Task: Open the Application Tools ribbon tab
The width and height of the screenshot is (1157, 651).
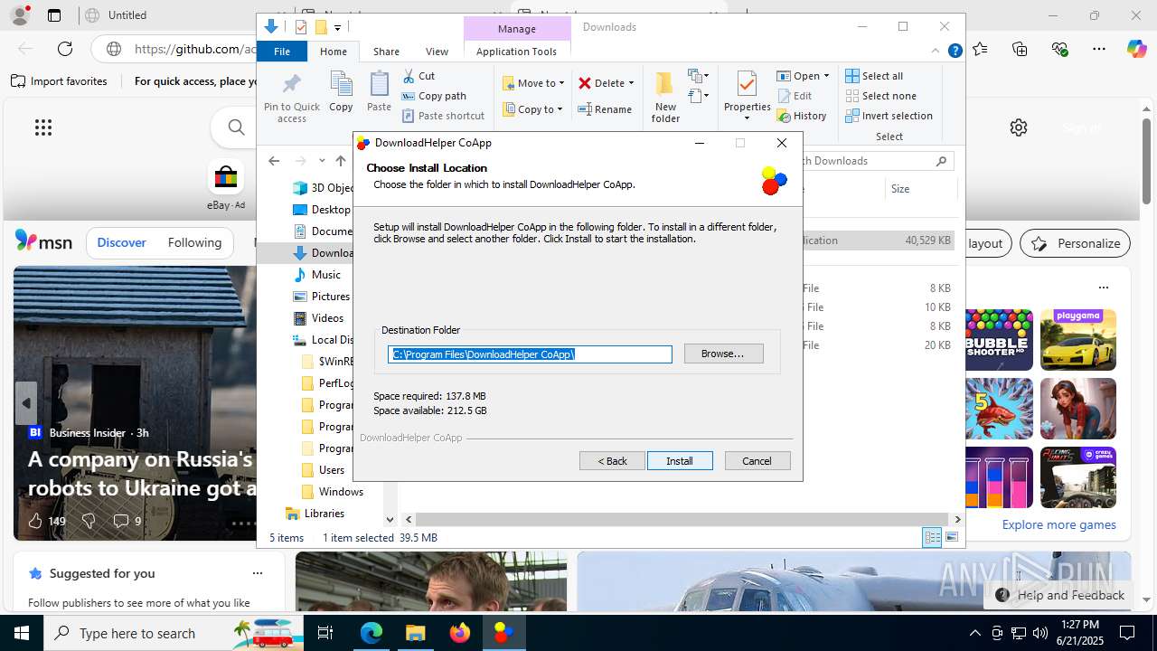Action: [516, 52]
